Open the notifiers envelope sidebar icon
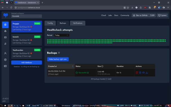171x107 pixels. (5, 38)
